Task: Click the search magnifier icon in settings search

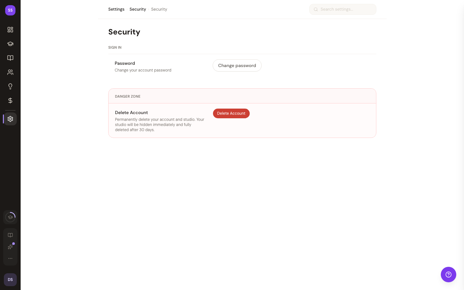Action: coord(316,9)
